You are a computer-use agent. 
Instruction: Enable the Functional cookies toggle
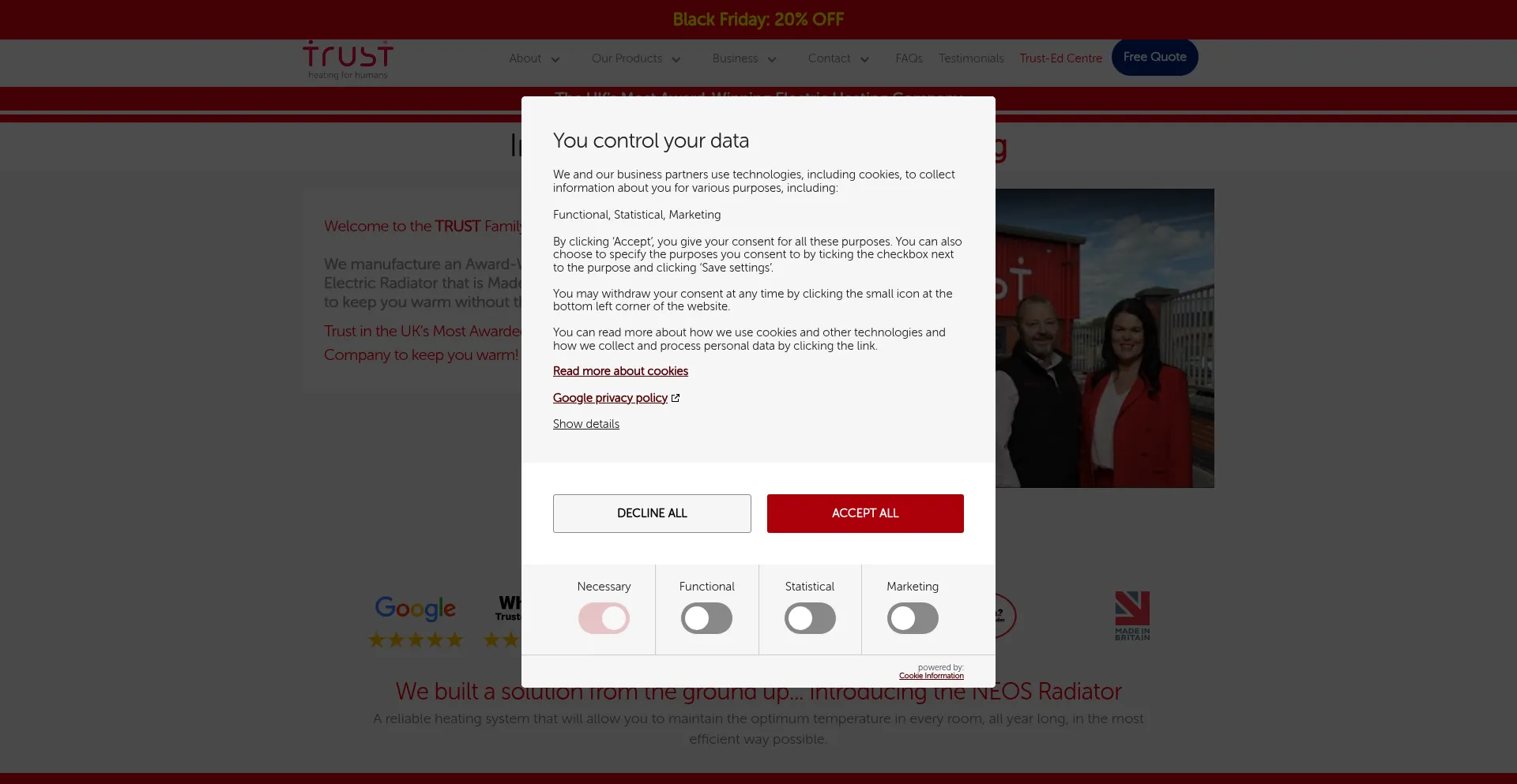click(x=706, y=618)
